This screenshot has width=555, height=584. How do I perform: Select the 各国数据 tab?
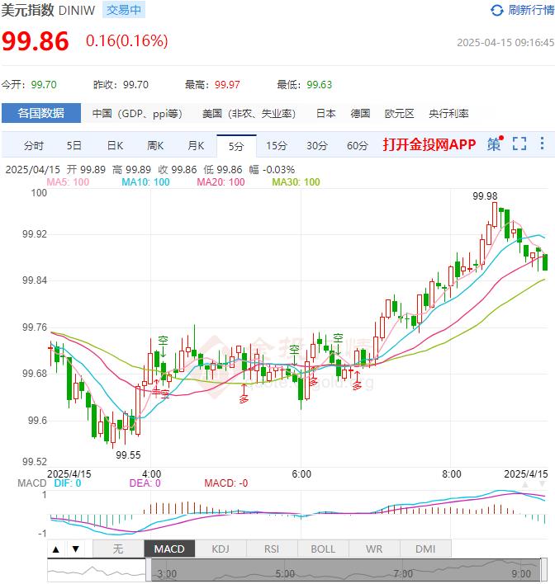pos(41,113)
